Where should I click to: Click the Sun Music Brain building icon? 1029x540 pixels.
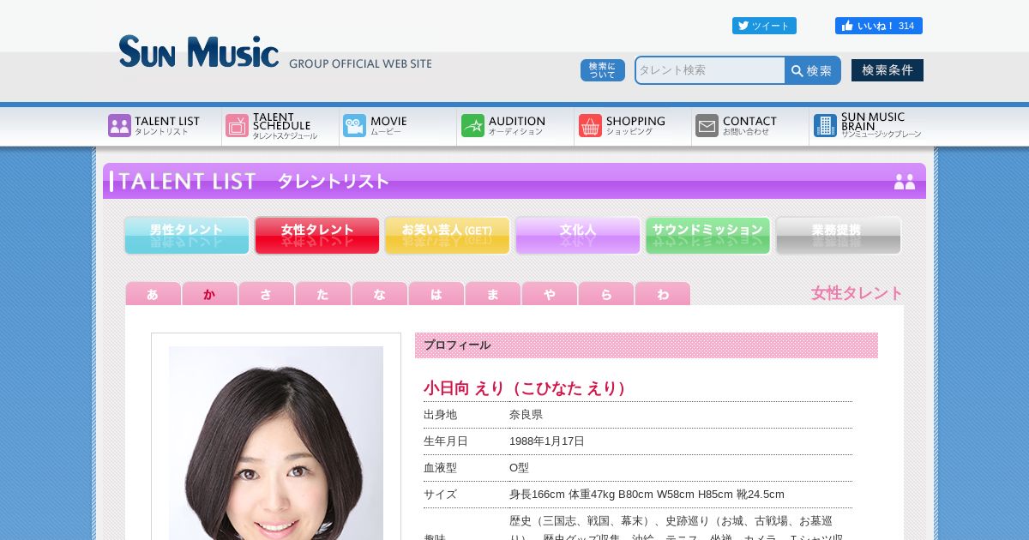pyautogui.click(x=825, y=126)
